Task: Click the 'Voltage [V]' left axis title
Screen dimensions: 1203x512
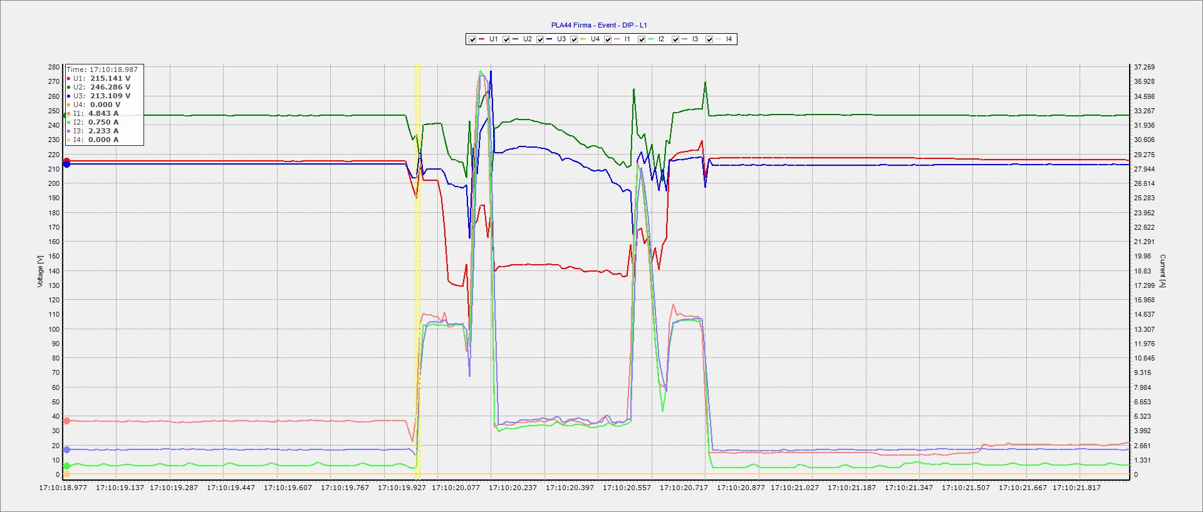Action: coord(40,271)
